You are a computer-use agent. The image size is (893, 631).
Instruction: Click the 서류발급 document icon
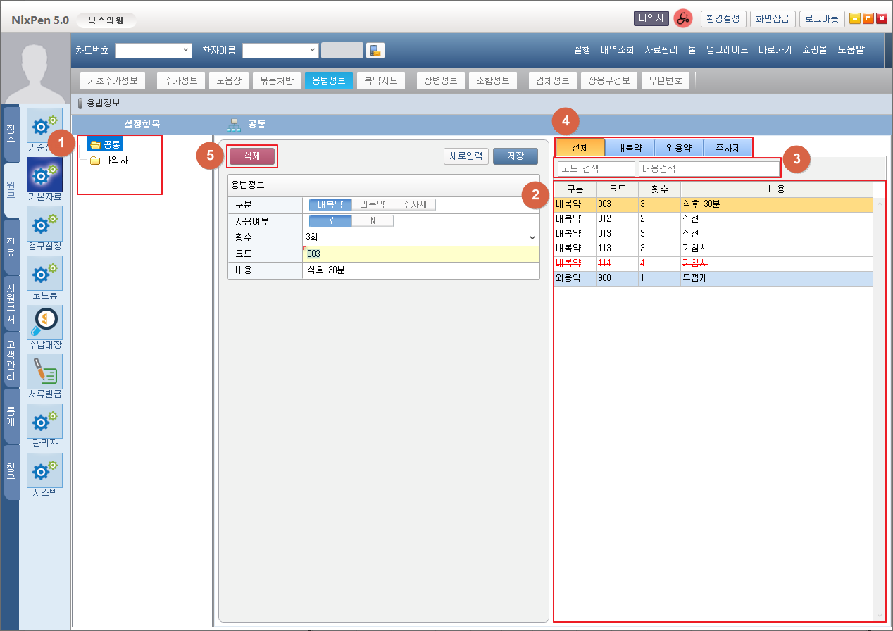(44, 372)
